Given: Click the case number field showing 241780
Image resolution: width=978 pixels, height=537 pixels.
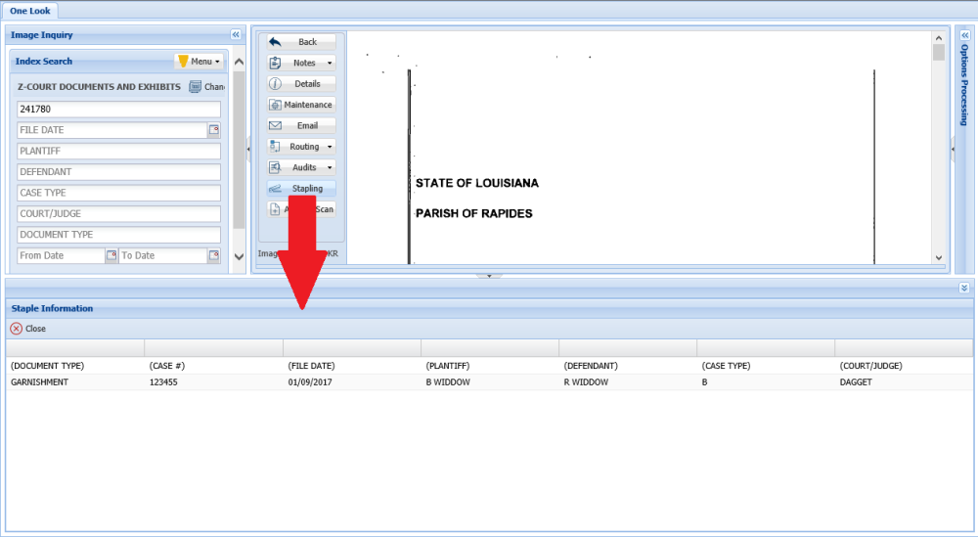Looking at the screenshot, I should pyautogui.click(x=118, y=110).
